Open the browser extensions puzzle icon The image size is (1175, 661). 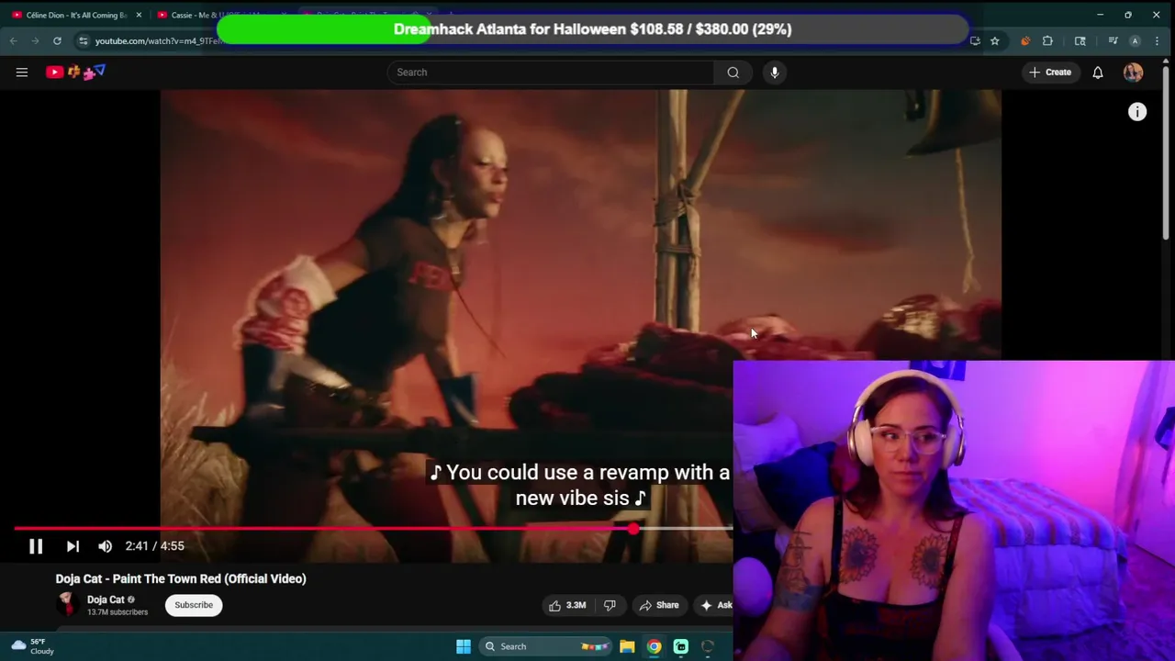click(x=1047, y=41)
